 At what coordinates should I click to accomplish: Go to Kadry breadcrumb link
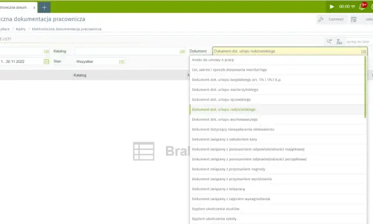[x=21, y=29]
